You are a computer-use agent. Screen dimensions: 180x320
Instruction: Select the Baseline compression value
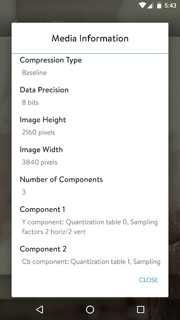(x=34, y=73)
